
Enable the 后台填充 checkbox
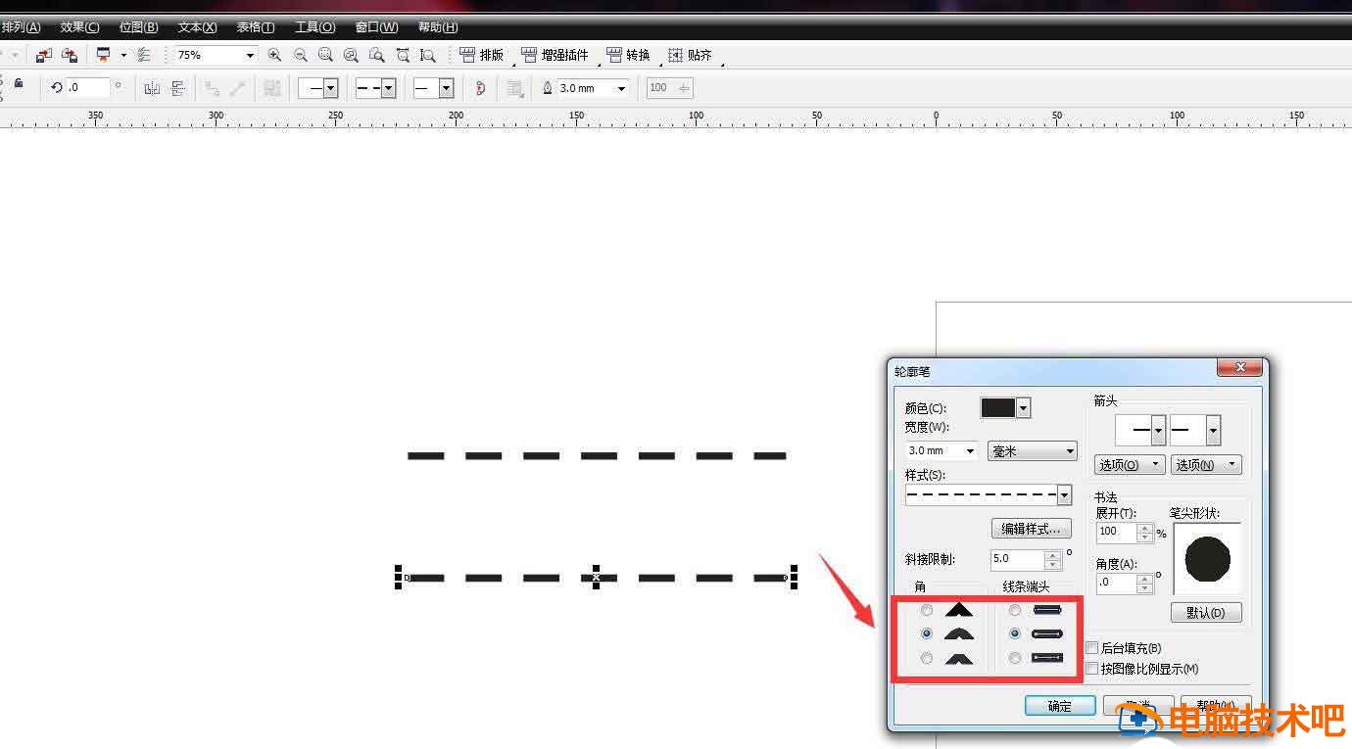point(1092,648)
